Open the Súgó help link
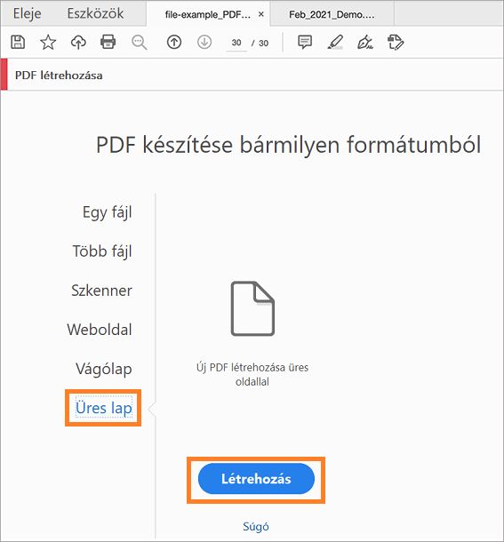 [x=256, y=526]
